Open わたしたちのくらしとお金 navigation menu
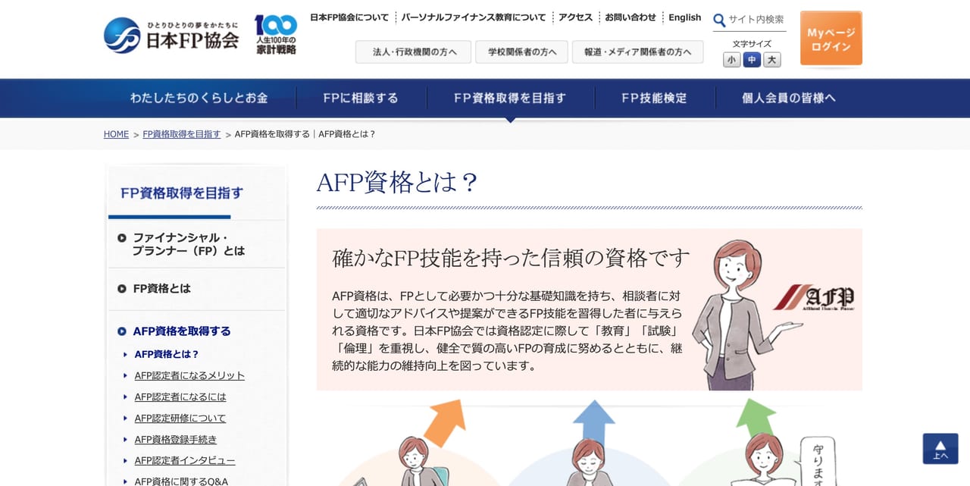The height and width of the screenshot is (486, 970). 199,98
